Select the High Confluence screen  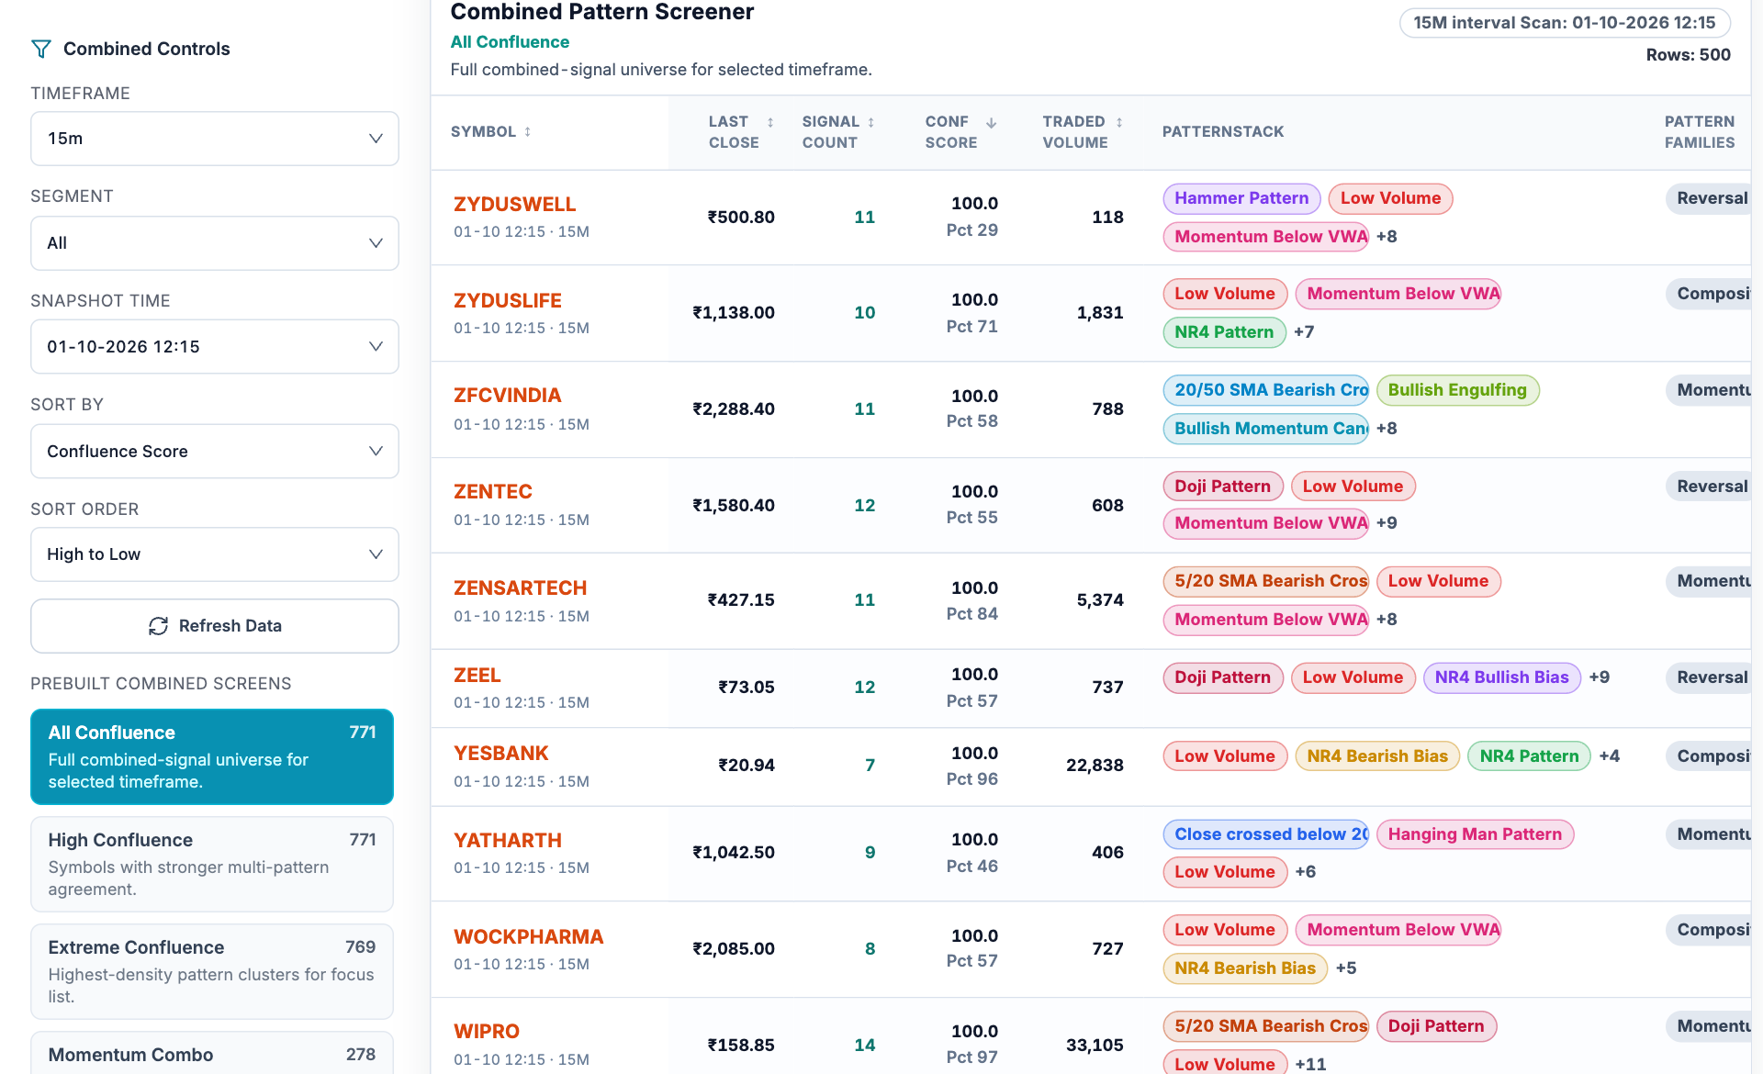[212, 864]
